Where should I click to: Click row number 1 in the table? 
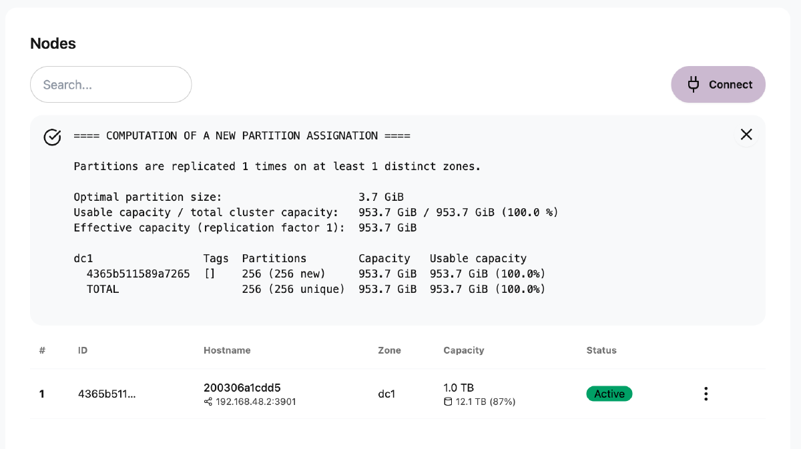[42, 394]
